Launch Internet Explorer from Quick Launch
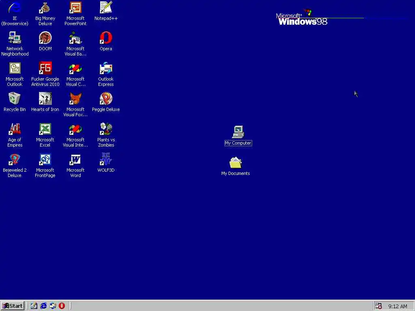415x311 pixels. tap(43, 306)
